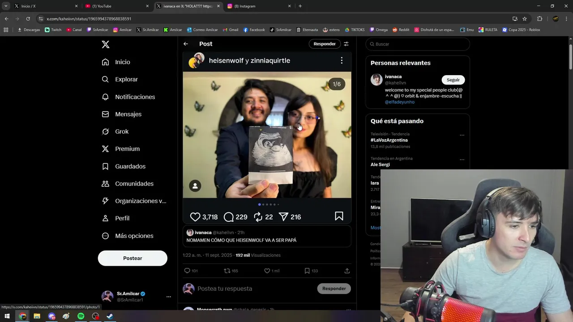This screenshot has height=322, width=573.
Task: Open a new browser tab
Action: click(x=300, y=6)
